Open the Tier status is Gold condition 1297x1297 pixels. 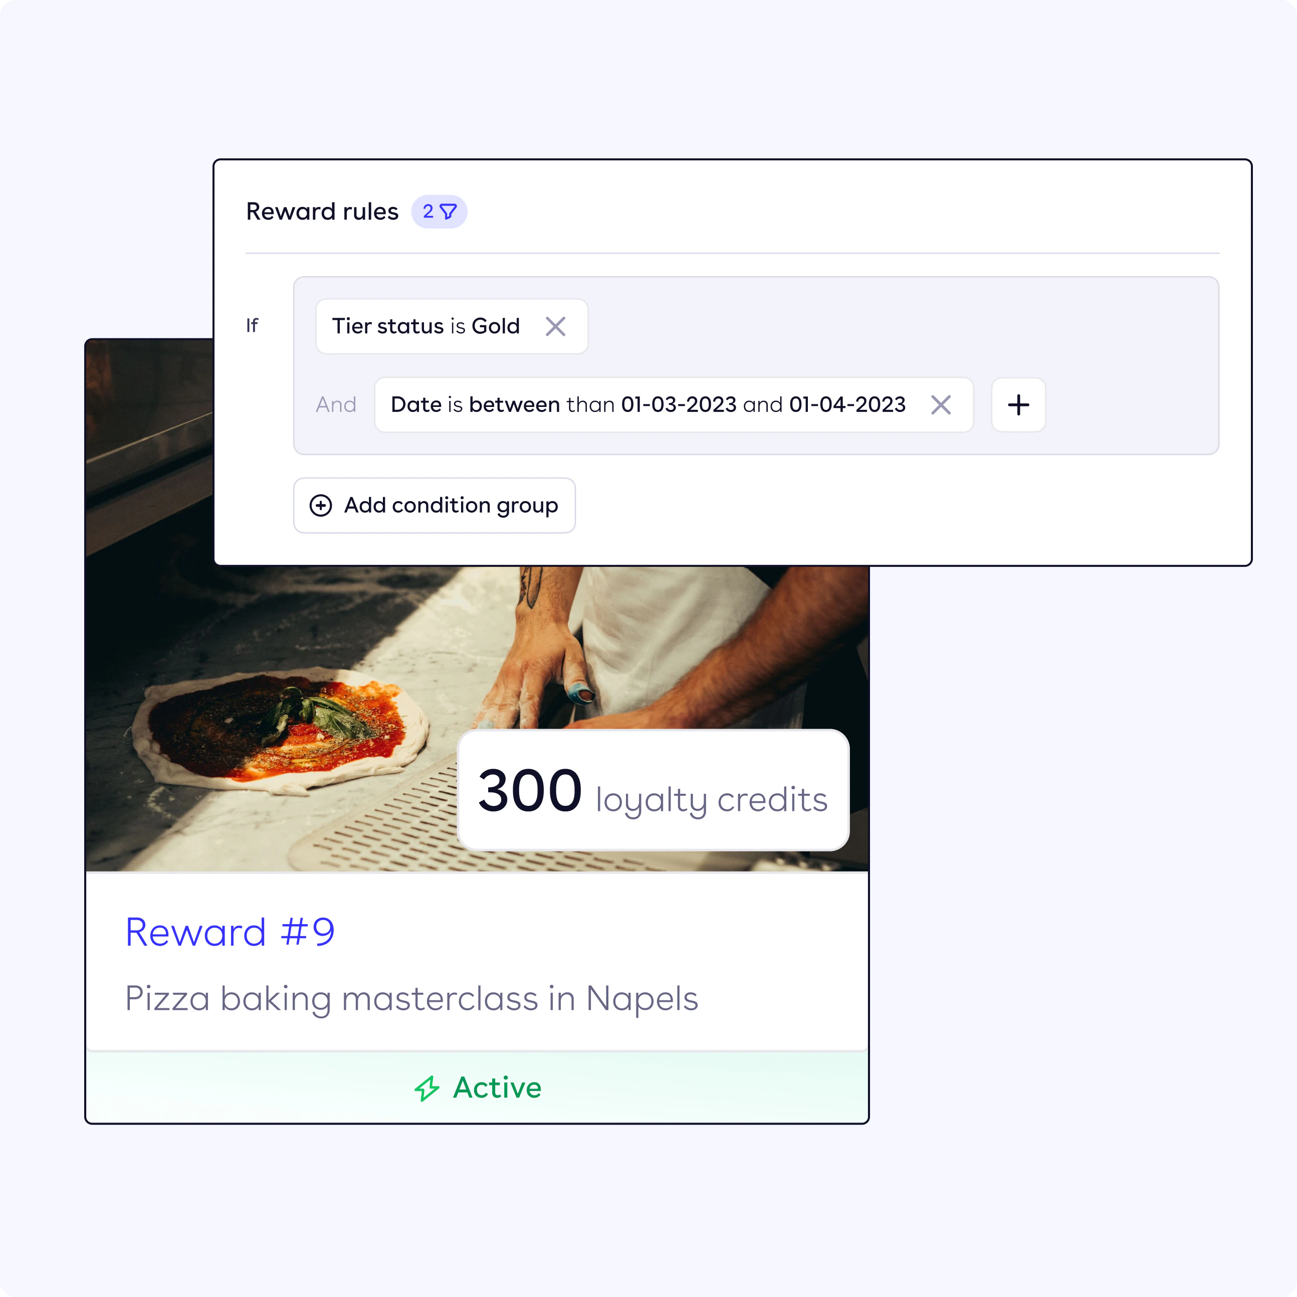pyautogui.click(x=425, y=326)
